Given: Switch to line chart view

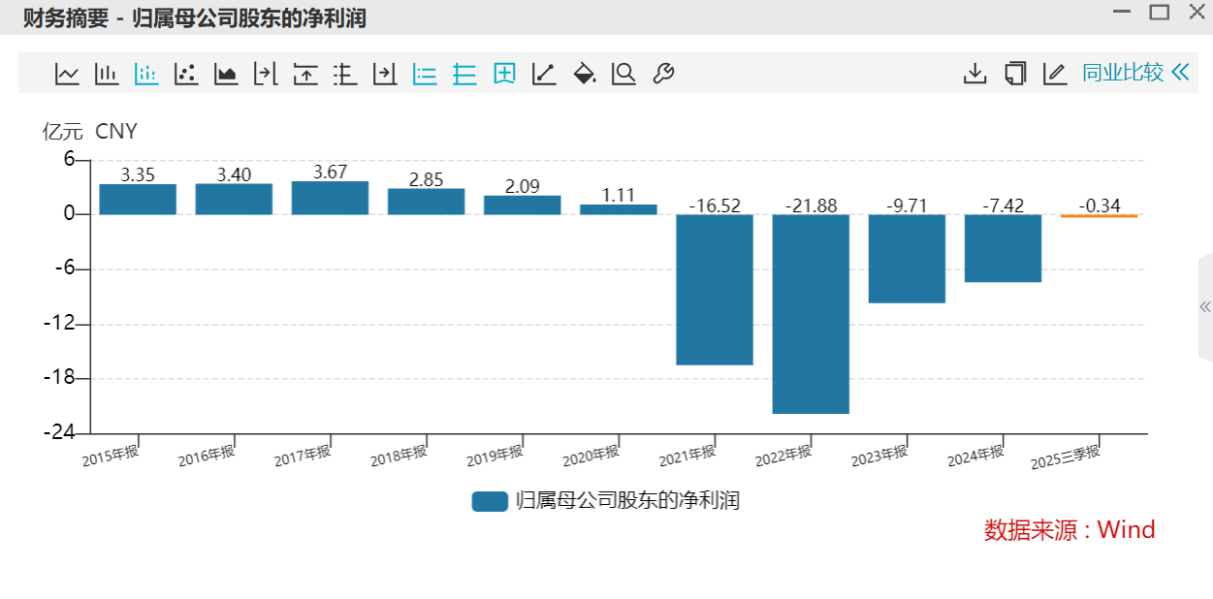Looking at the screenshot, I should 67,74.
